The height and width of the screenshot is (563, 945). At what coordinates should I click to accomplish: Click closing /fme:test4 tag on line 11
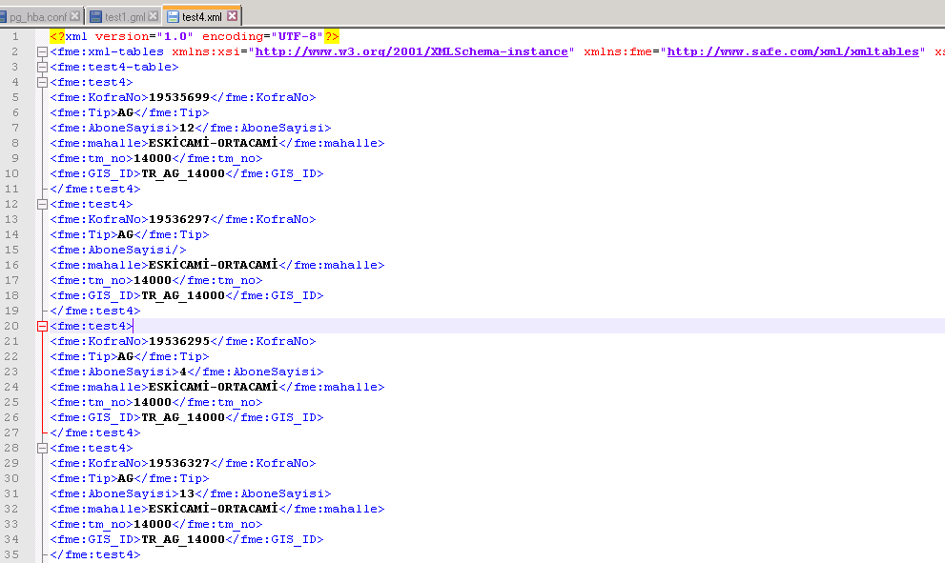(x=95, y=189)
